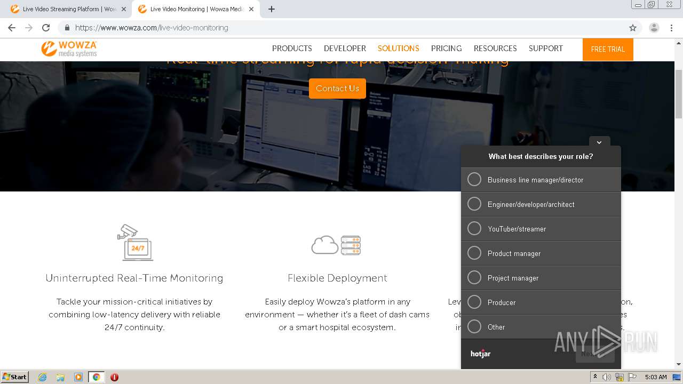Open the media player taskbar icon

(x=78, y=377)
